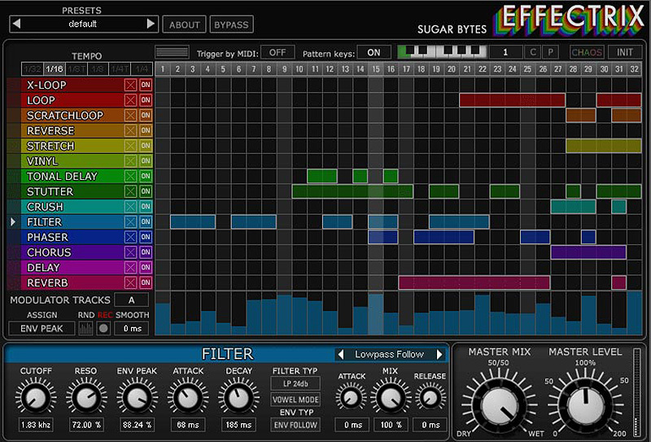Click the ABOUT button
The width and height of the screenshot is (651, 442).
point(184,24)
